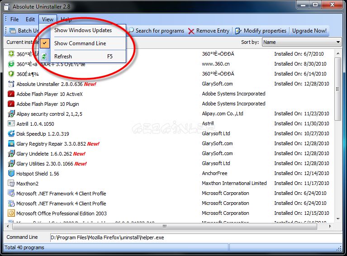This screenshot has height=256, width=347.
Task: Click the horizontal scrollbar right arrow
Action: point(330,226)
